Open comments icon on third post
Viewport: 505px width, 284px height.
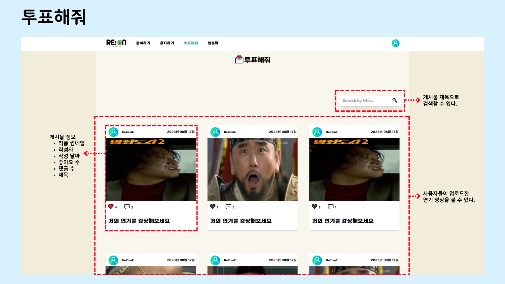click(x=331, y=207)
